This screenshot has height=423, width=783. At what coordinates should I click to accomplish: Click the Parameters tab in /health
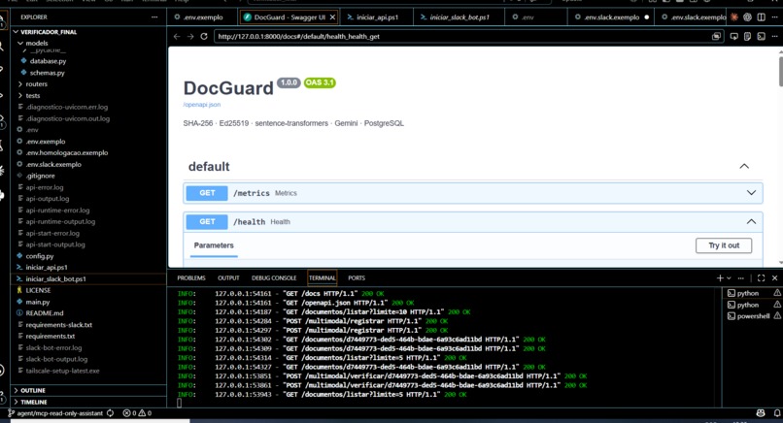[x=214, y=245]
